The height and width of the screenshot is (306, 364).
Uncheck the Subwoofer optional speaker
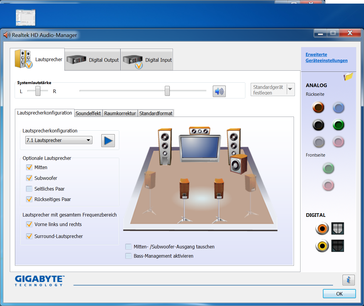(x=29, y=178)
